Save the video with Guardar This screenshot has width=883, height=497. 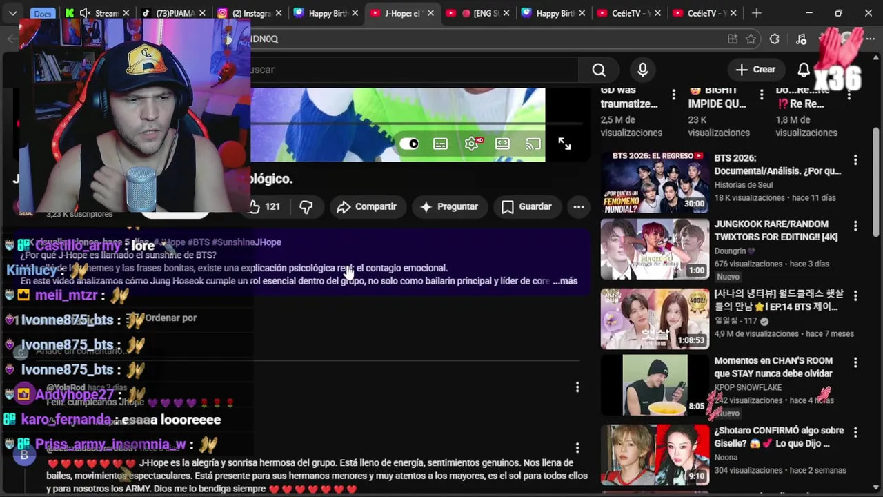pyautogui.click(x=526, y=206)
